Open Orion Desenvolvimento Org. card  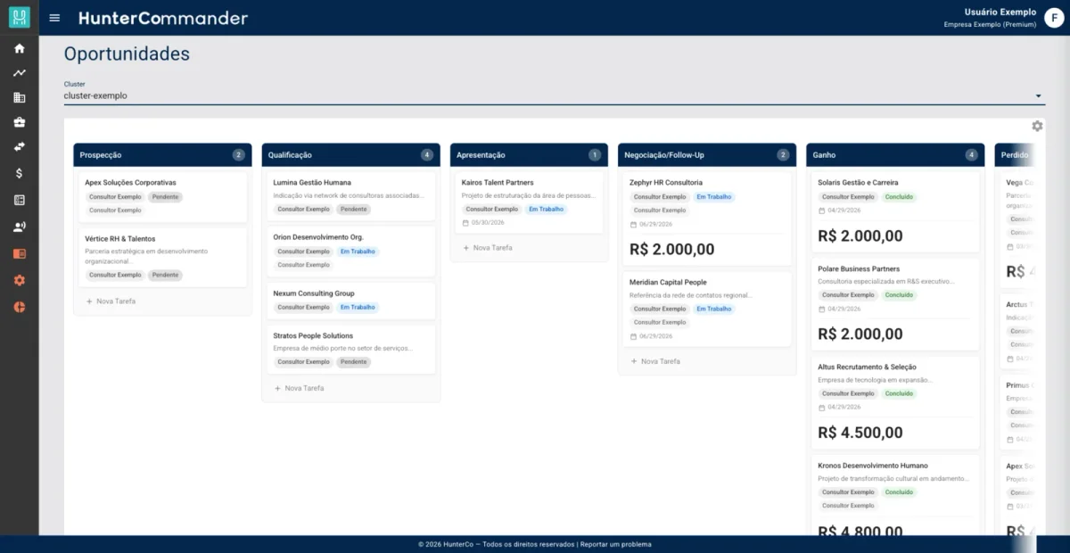(350, 251)
